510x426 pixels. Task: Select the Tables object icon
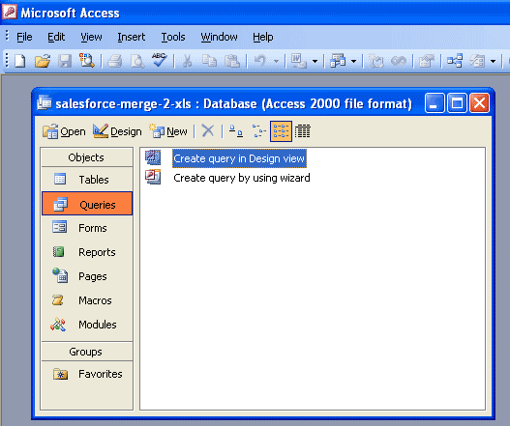60,179
